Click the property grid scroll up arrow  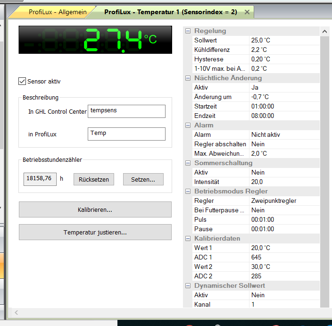click(x=324, y=32)
